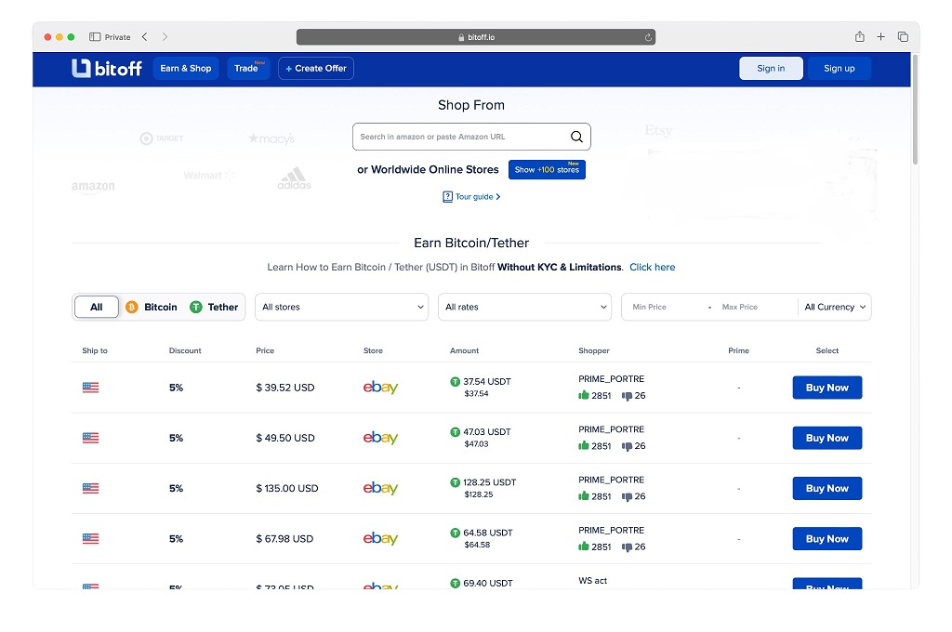952x632 pixels.
Task: Show the Safari tab overview icon
Action: [x=903, y=37]
